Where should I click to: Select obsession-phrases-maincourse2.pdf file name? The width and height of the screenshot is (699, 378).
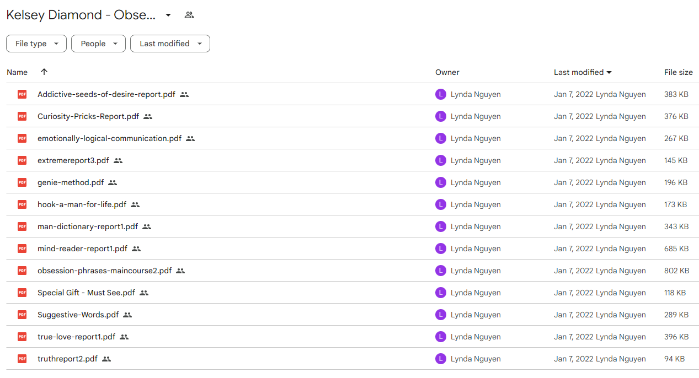pyautogui.click(x=104, y=271)
